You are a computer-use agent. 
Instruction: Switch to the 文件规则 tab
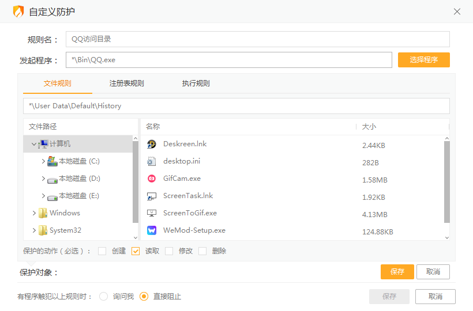[x=57, y=84]
